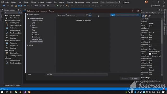Open the Отладка menu
This screenshot has height=94, width=167.
coord(41,2)
